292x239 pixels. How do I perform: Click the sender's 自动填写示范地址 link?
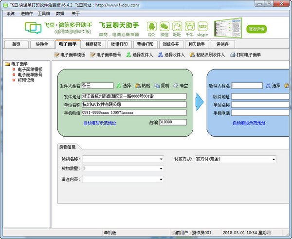(x=100, y=123)
